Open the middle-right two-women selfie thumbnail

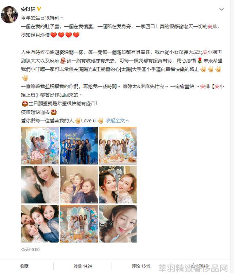coord(118,185)
